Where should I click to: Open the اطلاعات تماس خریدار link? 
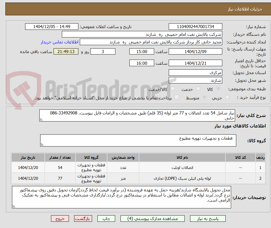60,42
